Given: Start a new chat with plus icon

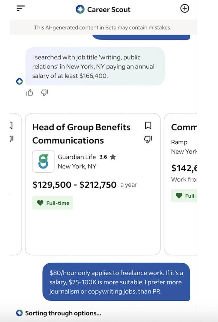Looking at the screenshot, I should pyautogui.click(x=185, y=9).
